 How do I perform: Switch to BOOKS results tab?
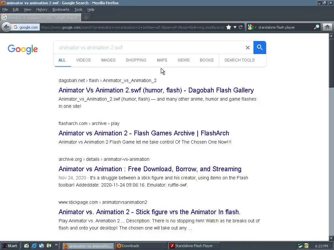tap(206, 60)
